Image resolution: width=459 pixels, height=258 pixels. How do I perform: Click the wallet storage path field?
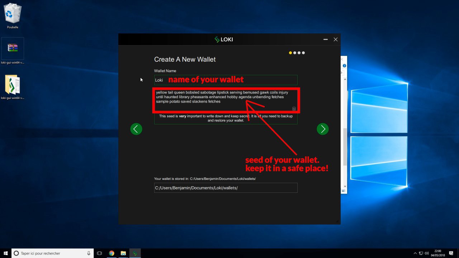(x=226, y=188)
